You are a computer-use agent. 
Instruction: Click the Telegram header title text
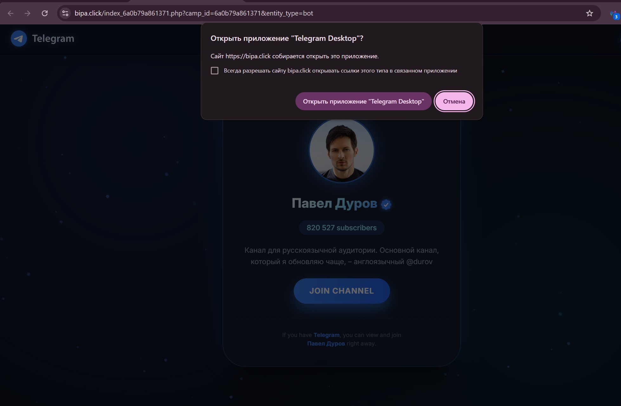[53, 39]
